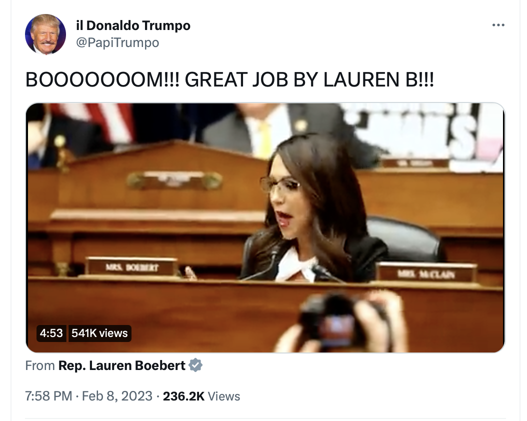Open the three-dot more options menu

498,25
